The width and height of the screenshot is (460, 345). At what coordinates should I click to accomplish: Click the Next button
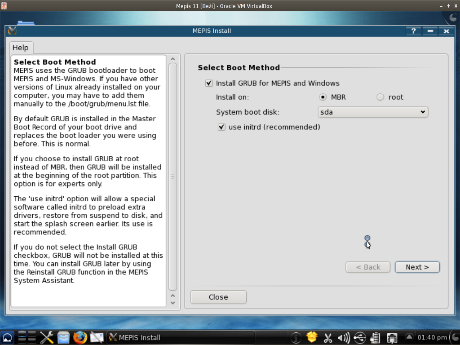click(x=417, y=267)
